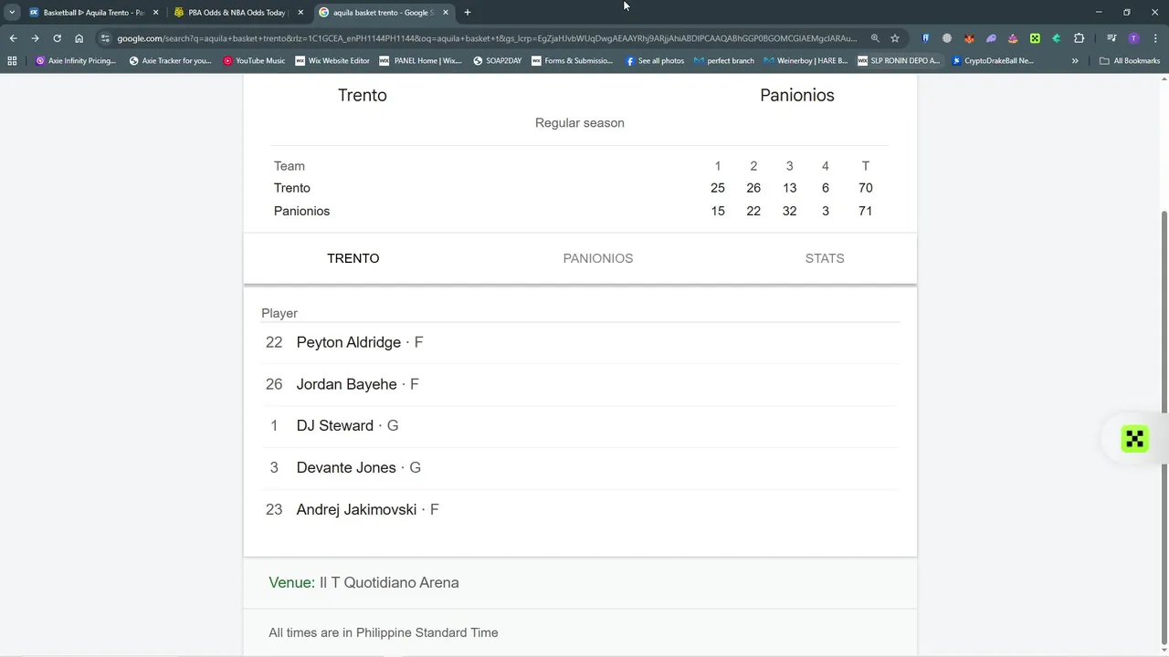The height and width of the screenshot is (657, 1169).
Task: Open the purple ghost Phantom extension
Action: click(991, 38)
